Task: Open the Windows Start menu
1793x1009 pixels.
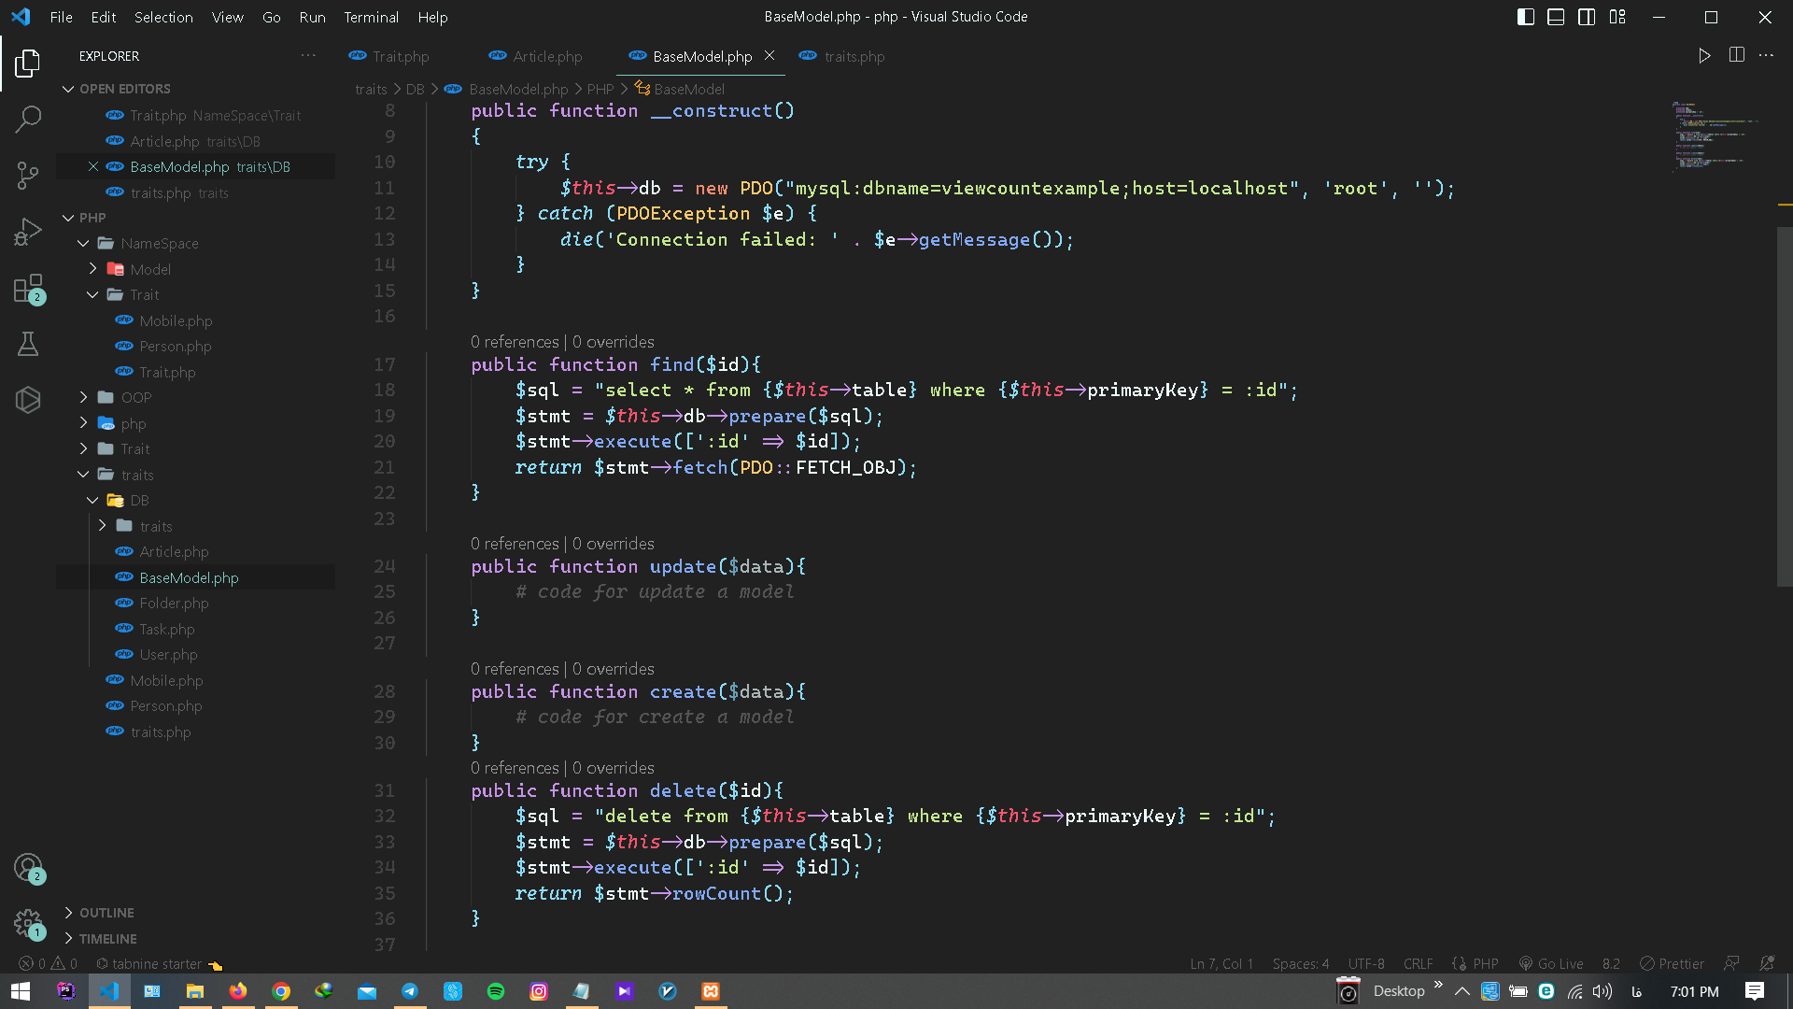Action: click(21, 991)
